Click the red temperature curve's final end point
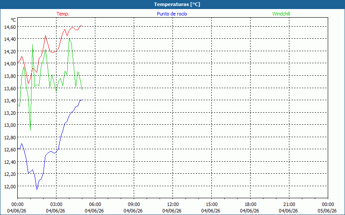Viewport: 345px width, 215px height. click(82, 26)
